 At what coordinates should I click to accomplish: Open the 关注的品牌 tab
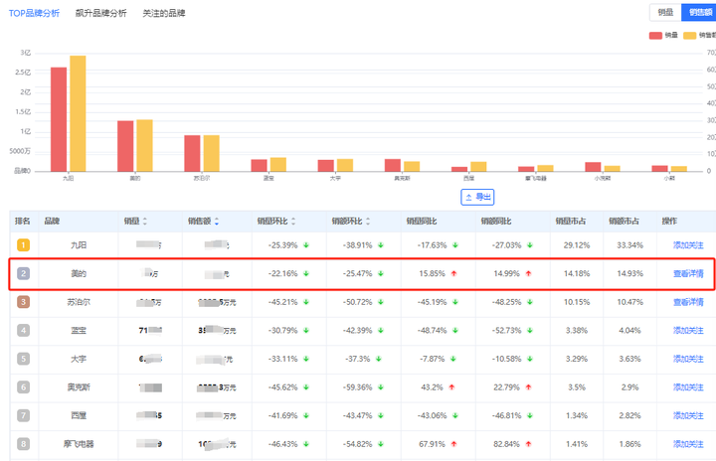(x=164, y=13)
